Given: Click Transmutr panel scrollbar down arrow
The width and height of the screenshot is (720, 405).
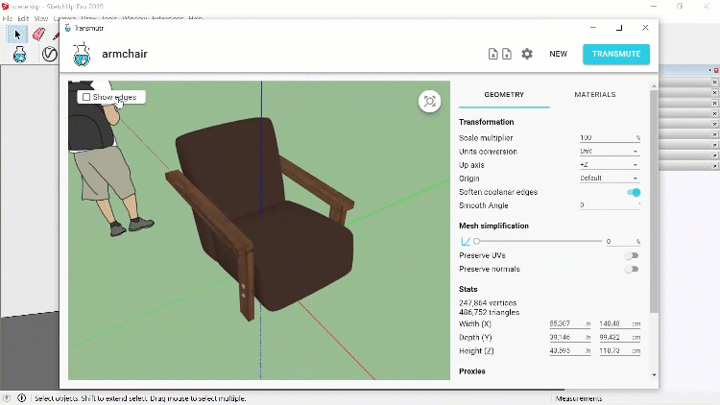Looking at the screenshot, I should click(x=654, y=375).
